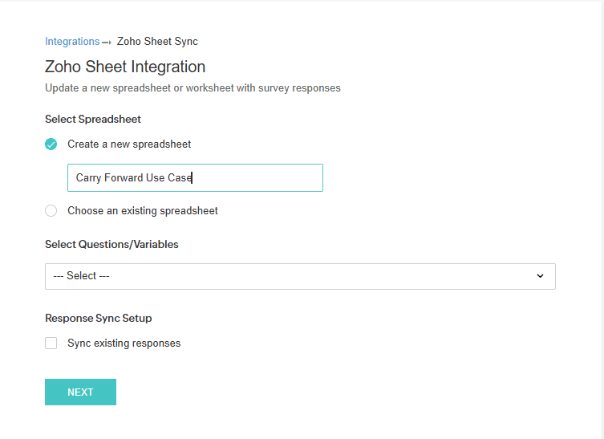
Task: Click the breadcrumb arrow icon
Action: click(x=107, y=43)
